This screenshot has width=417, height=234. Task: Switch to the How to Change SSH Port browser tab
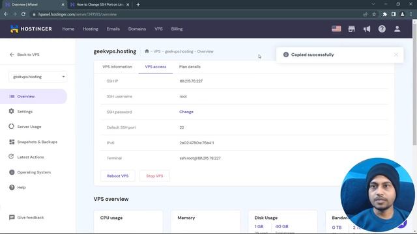tap(100, 5)
